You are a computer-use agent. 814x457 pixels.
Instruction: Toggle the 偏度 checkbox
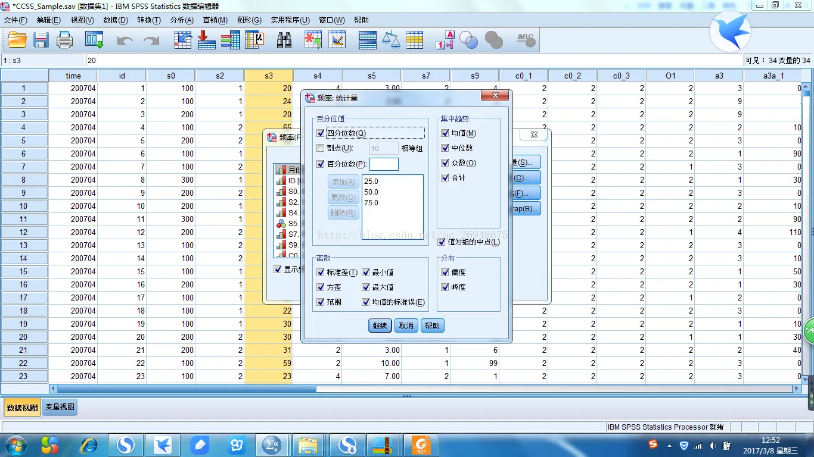(445, 273)
